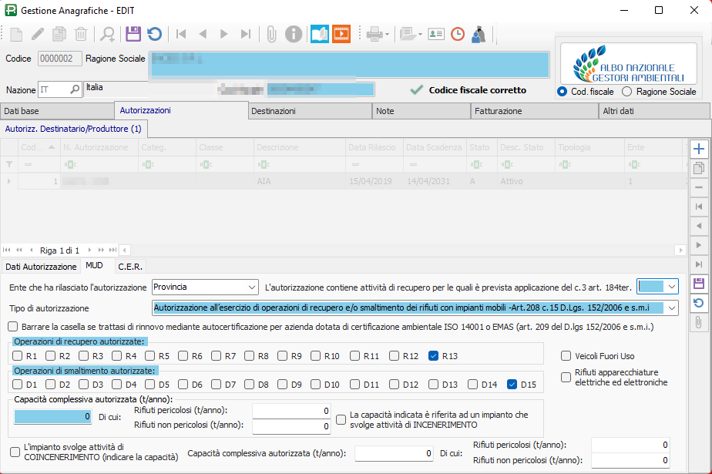Image resolution: width=712 pixels, height=474 pixels.
Task: Click the Rifiuti pericolosi capacity input field
Action: coord(292,411)
